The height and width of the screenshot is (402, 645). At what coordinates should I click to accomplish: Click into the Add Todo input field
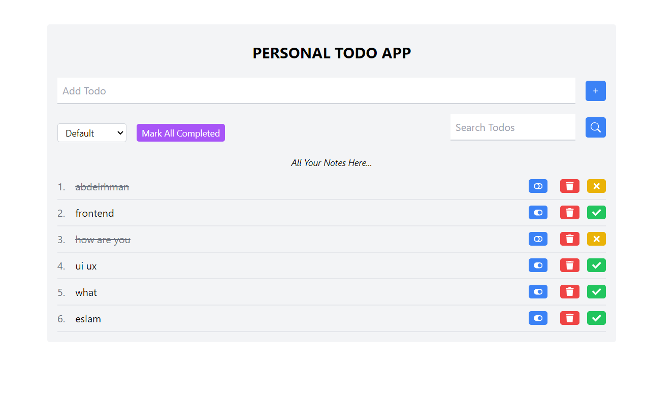pos(316,91)
